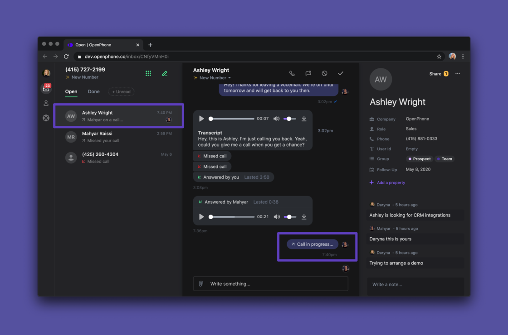
Task: Compose a new message with pencil icon
Action: point(165,74)
